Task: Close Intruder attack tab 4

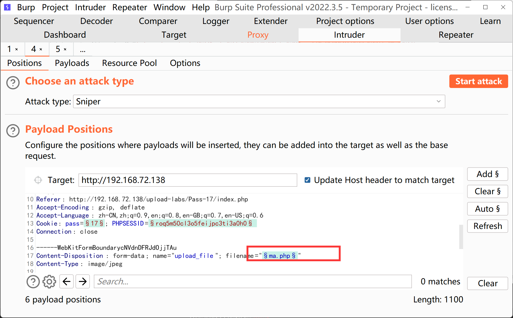Action: [41, 49]
